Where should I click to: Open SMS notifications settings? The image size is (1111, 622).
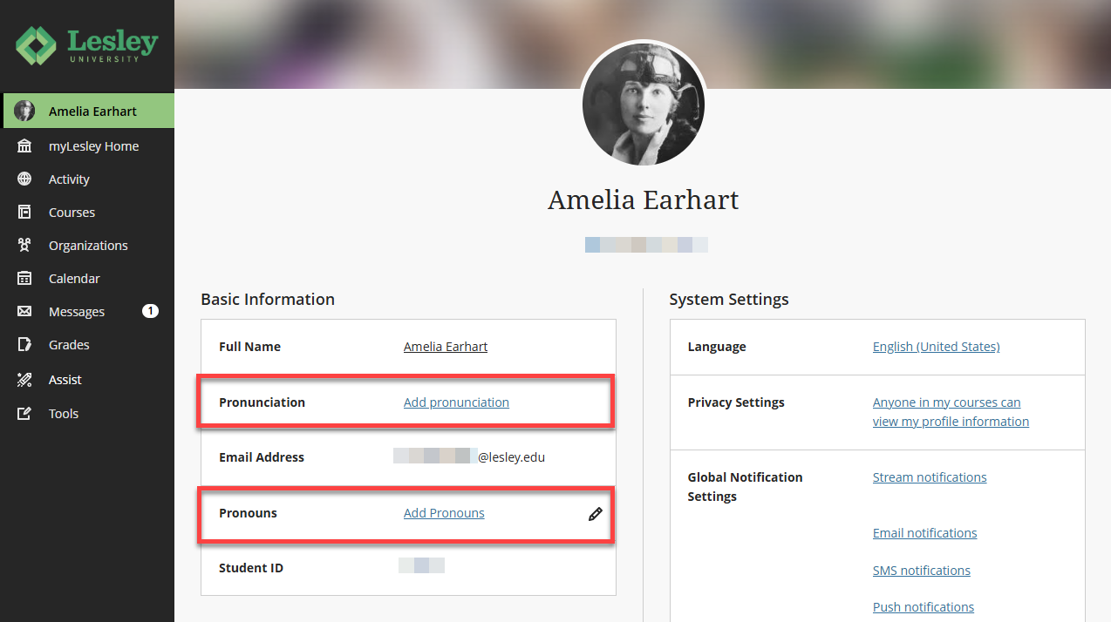[922, 571]
